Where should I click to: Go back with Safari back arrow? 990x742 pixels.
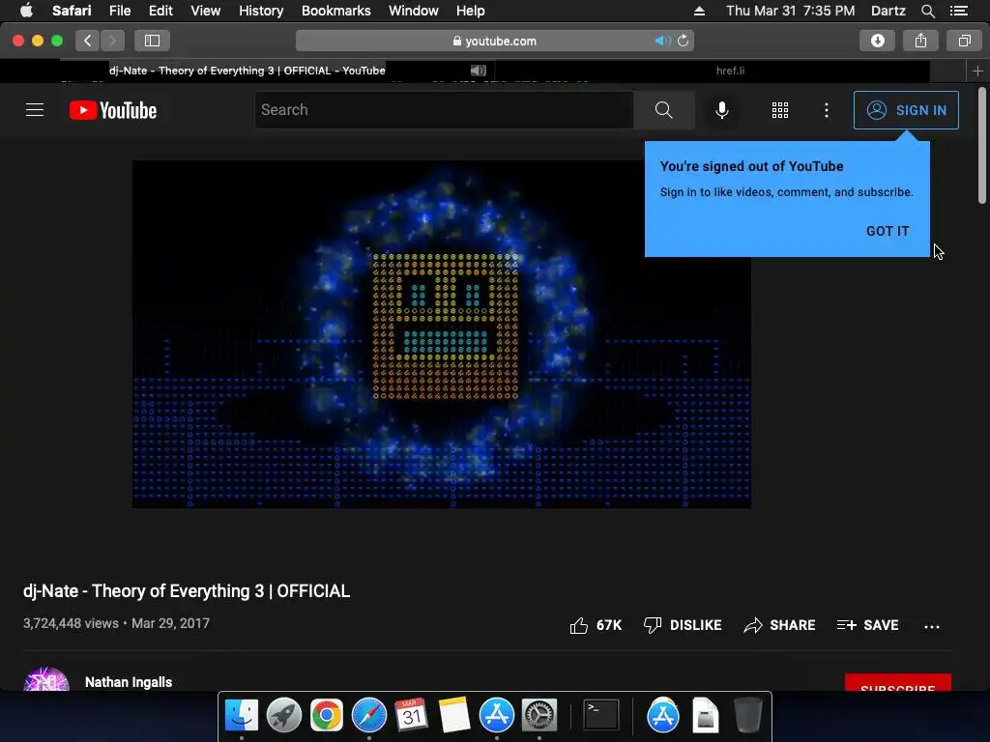[87, 41]
